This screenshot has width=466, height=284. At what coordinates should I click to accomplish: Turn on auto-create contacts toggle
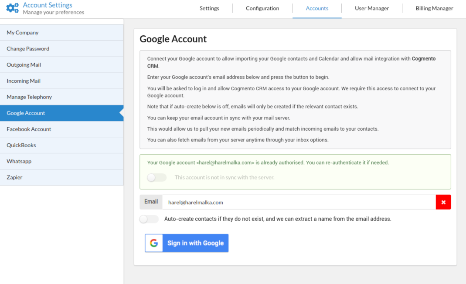149,219
